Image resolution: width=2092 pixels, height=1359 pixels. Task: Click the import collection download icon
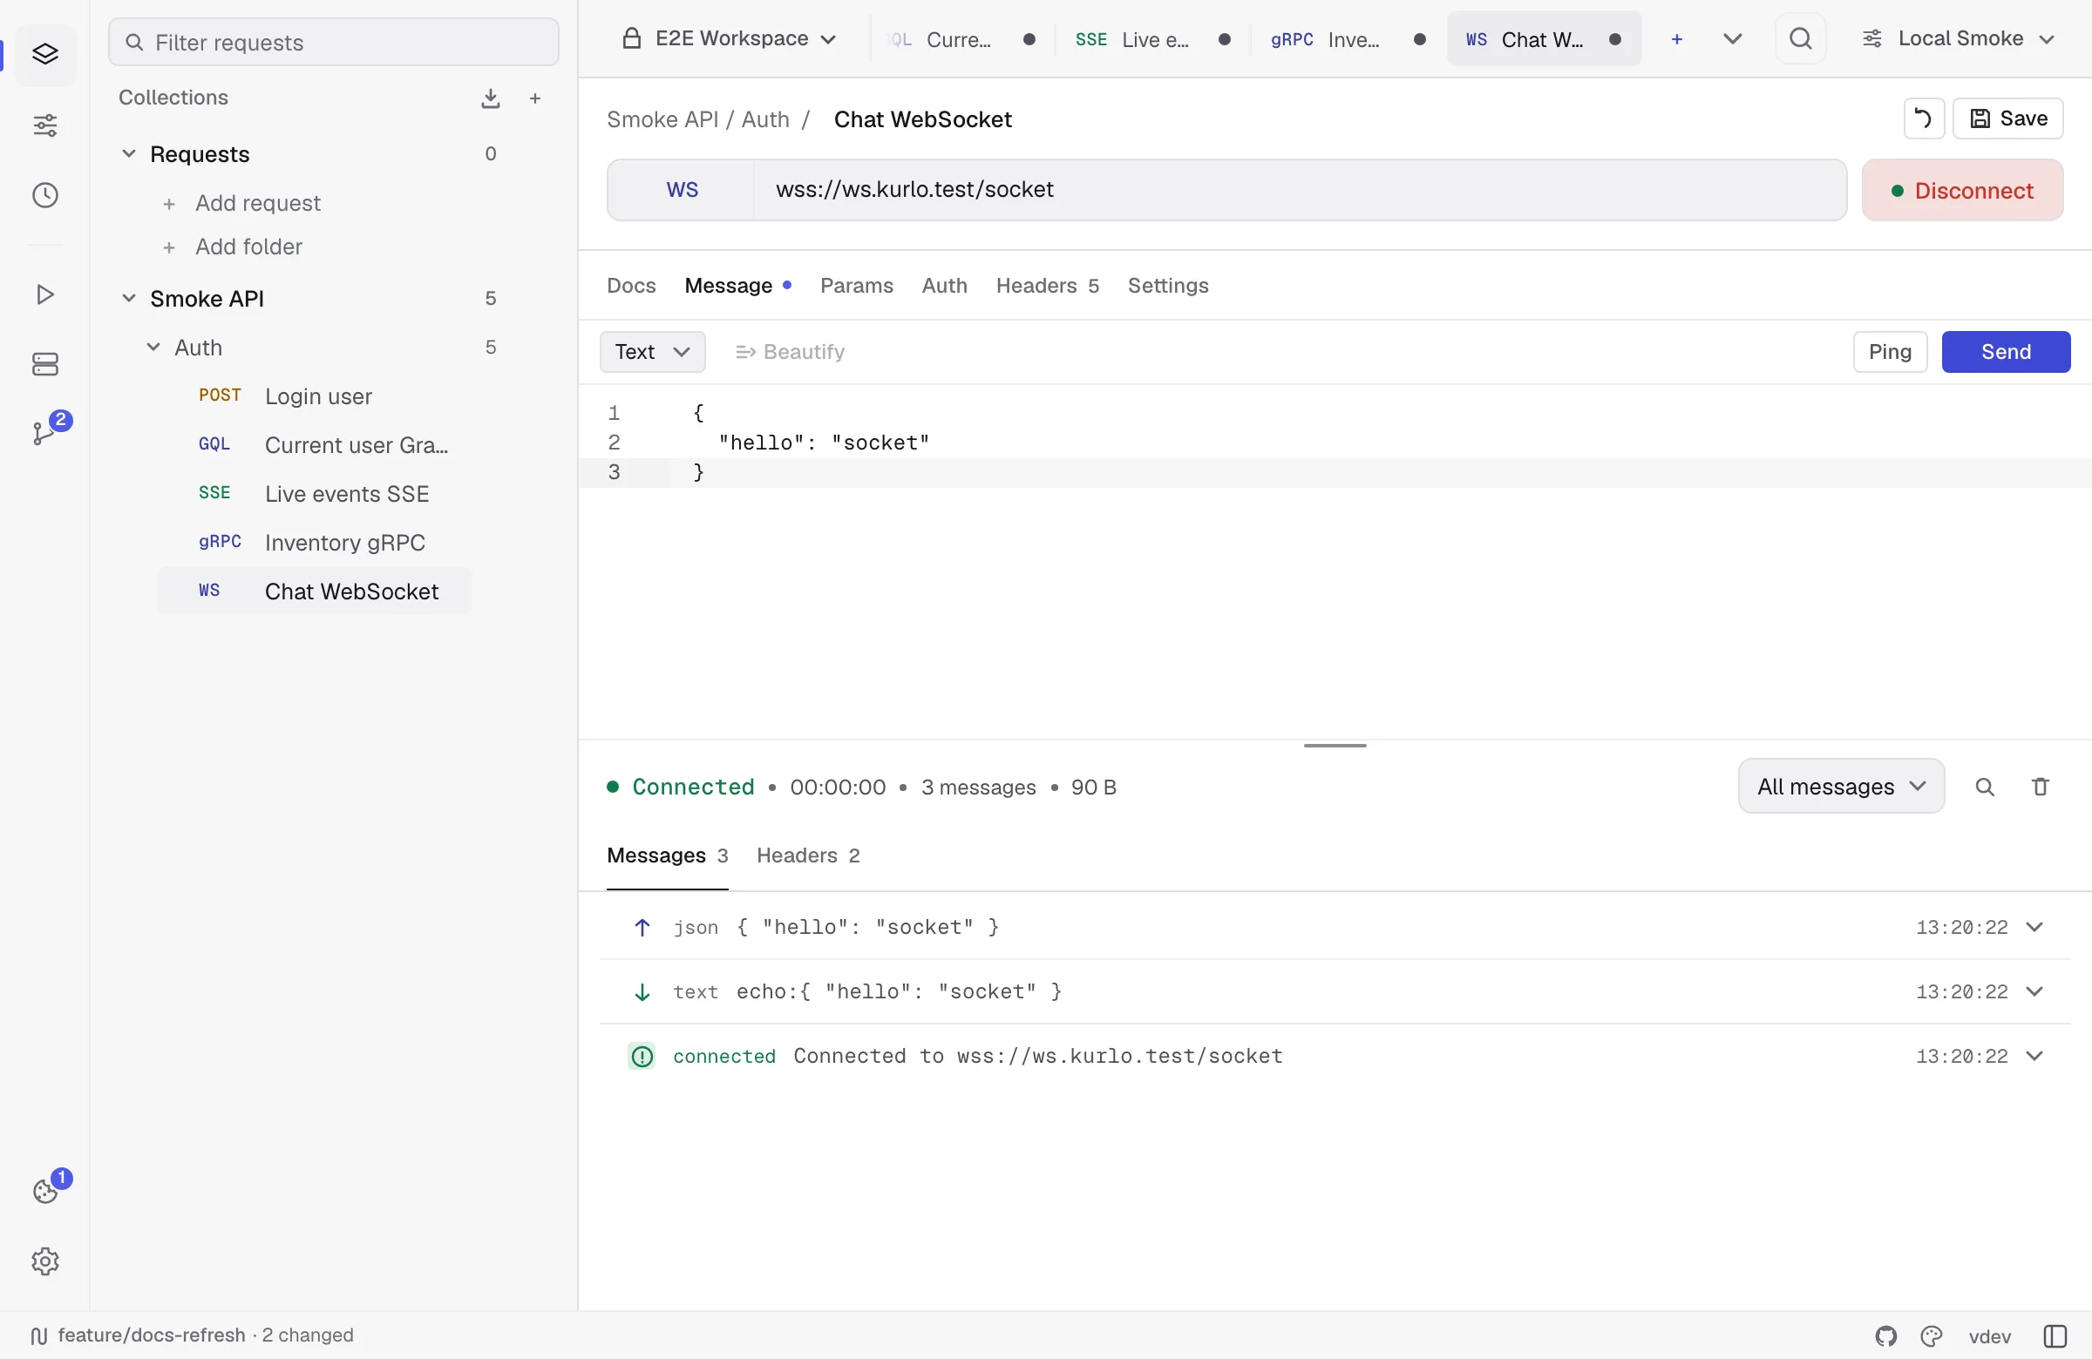[491, 98]
